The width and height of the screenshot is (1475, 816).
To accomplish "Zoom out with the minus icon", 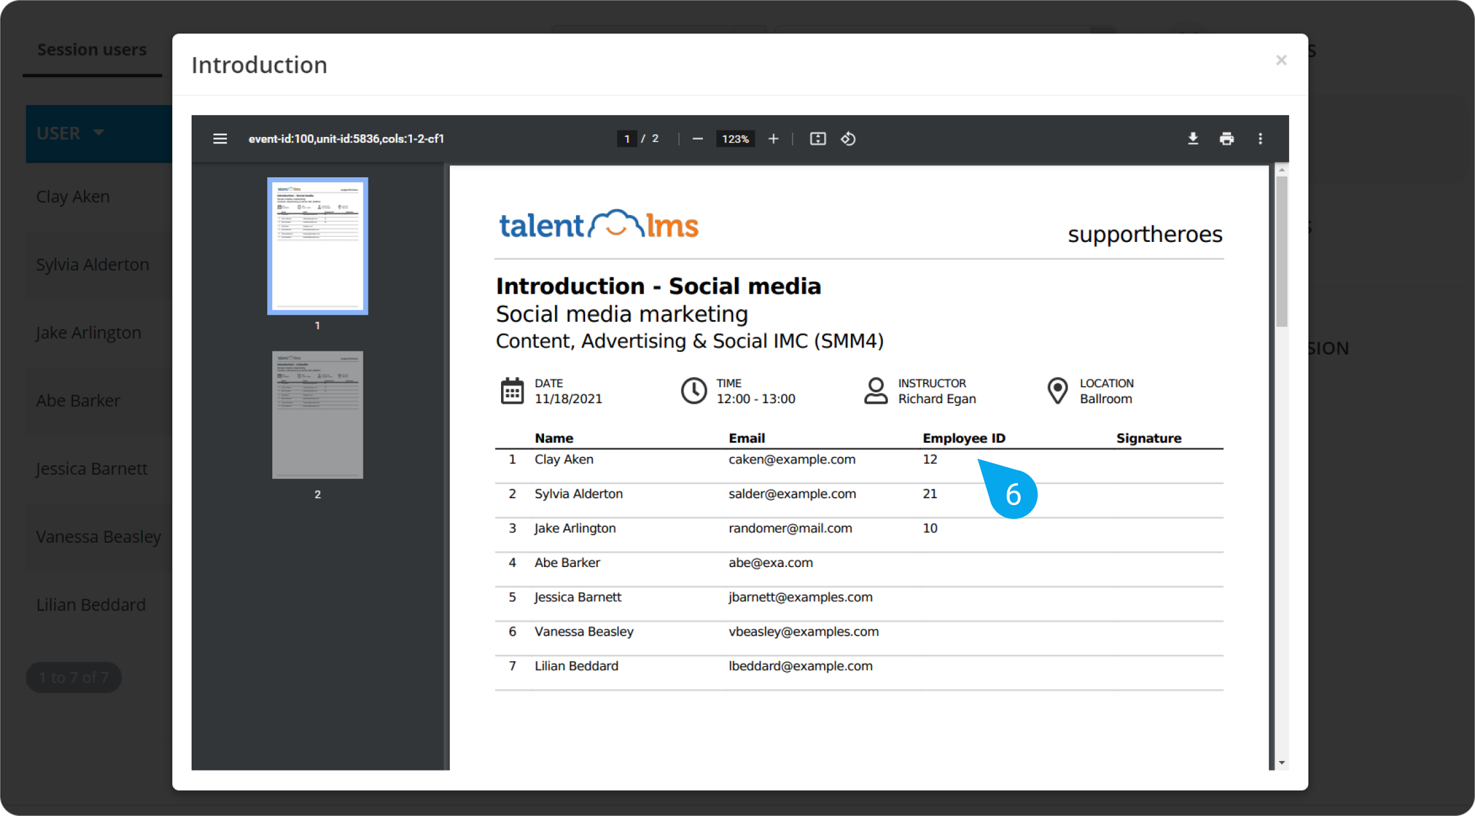I will [698, 139].
